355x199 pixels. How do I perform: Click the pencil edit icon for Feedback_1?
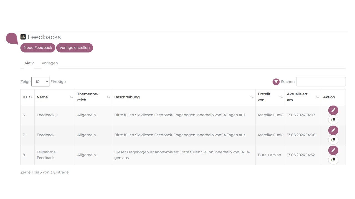point(333,110)
